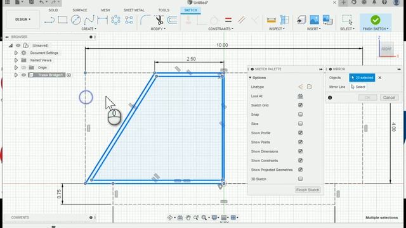Image resolution: width=406 pixels, height=228 pixels.
Task: Switch to the MESH ribbon tab
Action: point(105,10)
